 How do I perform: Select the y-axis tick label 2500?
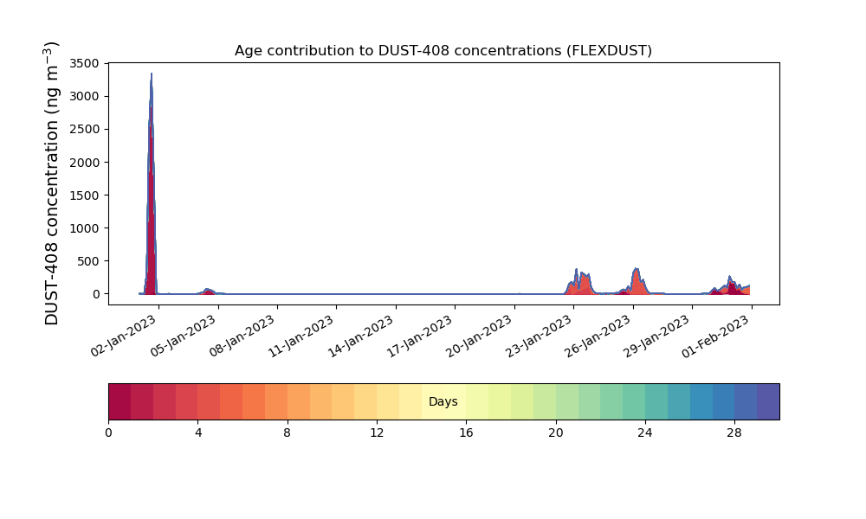tap(85, 129)
